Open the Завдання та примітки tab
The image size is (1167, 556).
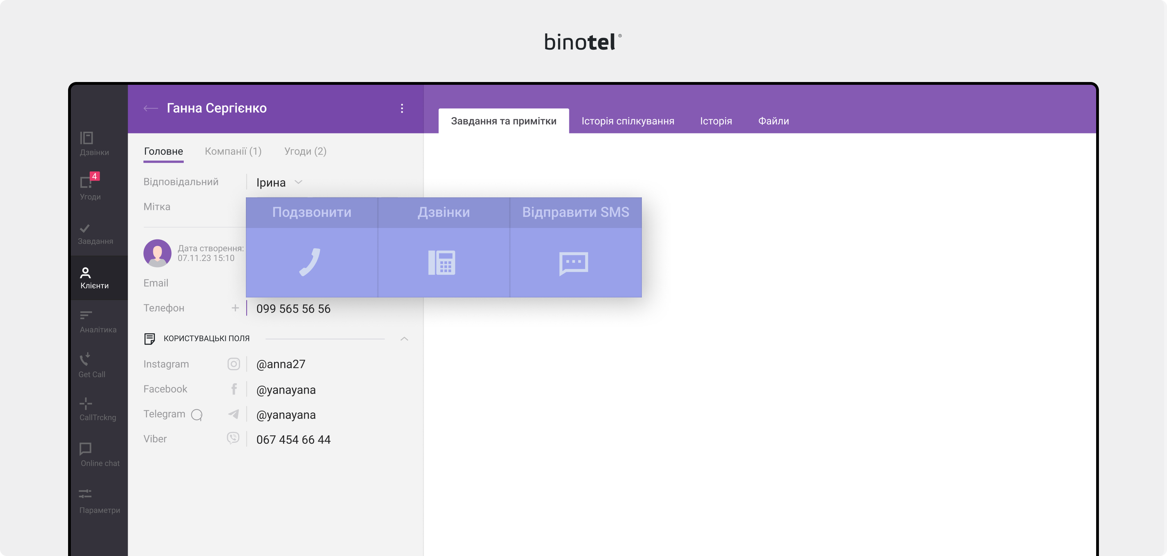point(504,121)
